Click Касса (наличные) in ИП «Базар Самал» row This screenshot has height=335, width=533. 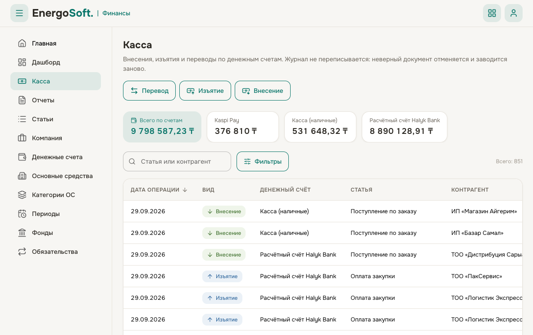coord(284,233)
